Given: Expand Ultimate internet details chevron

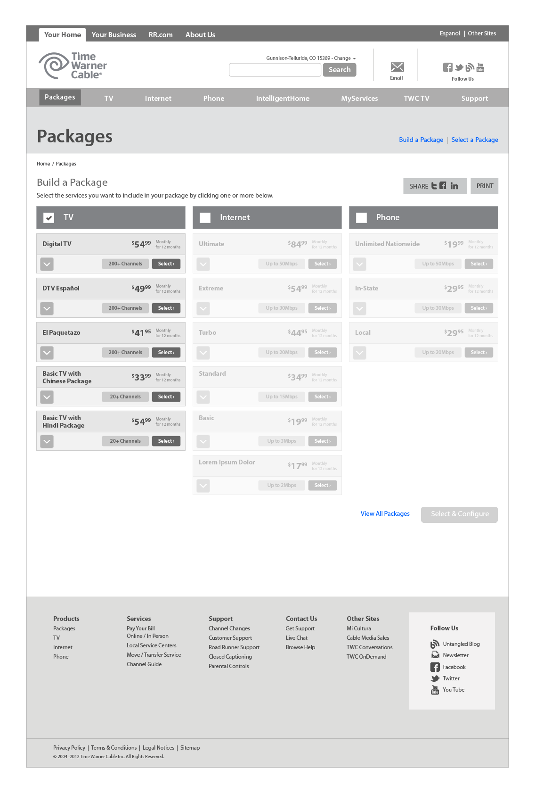Looking at the screenshot, I should [203, 264].
